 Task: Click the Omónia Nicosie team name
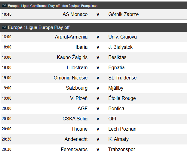point(70,78)
